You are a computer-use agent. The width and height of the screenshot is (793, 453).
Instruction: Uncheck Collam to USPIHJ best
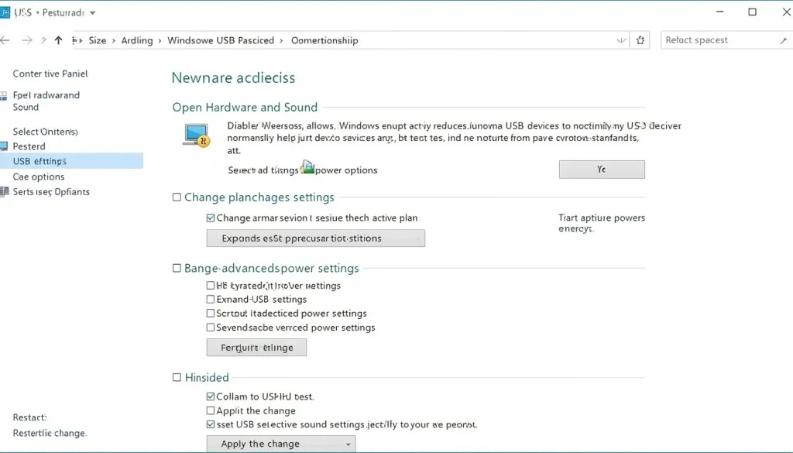tap(211, 396)
